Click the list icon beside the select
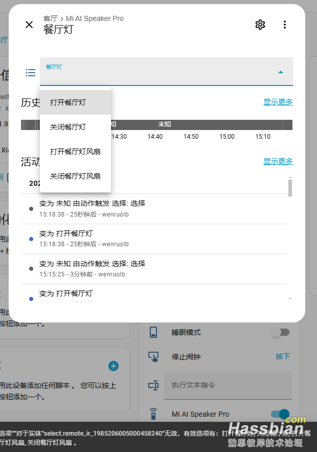The height and width of the screenshot is (452, 317). (31, 72)
